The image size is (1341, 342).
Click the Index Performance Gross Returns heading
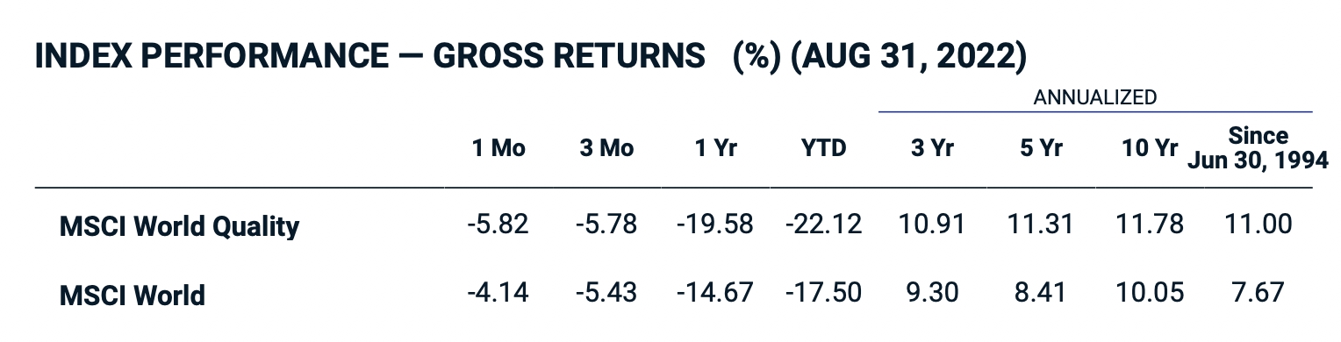530,57
